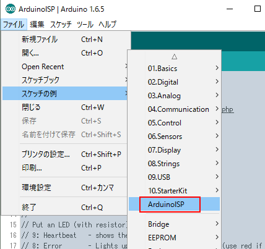Viewport: 265px width, 249px height.
Task: Open the ファイル menu
Action: pos(14,25)
